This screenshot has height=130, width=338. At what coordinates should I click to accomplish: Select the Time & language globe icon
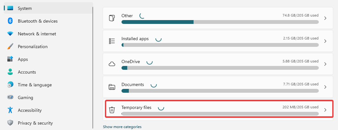tap(10, 84)
